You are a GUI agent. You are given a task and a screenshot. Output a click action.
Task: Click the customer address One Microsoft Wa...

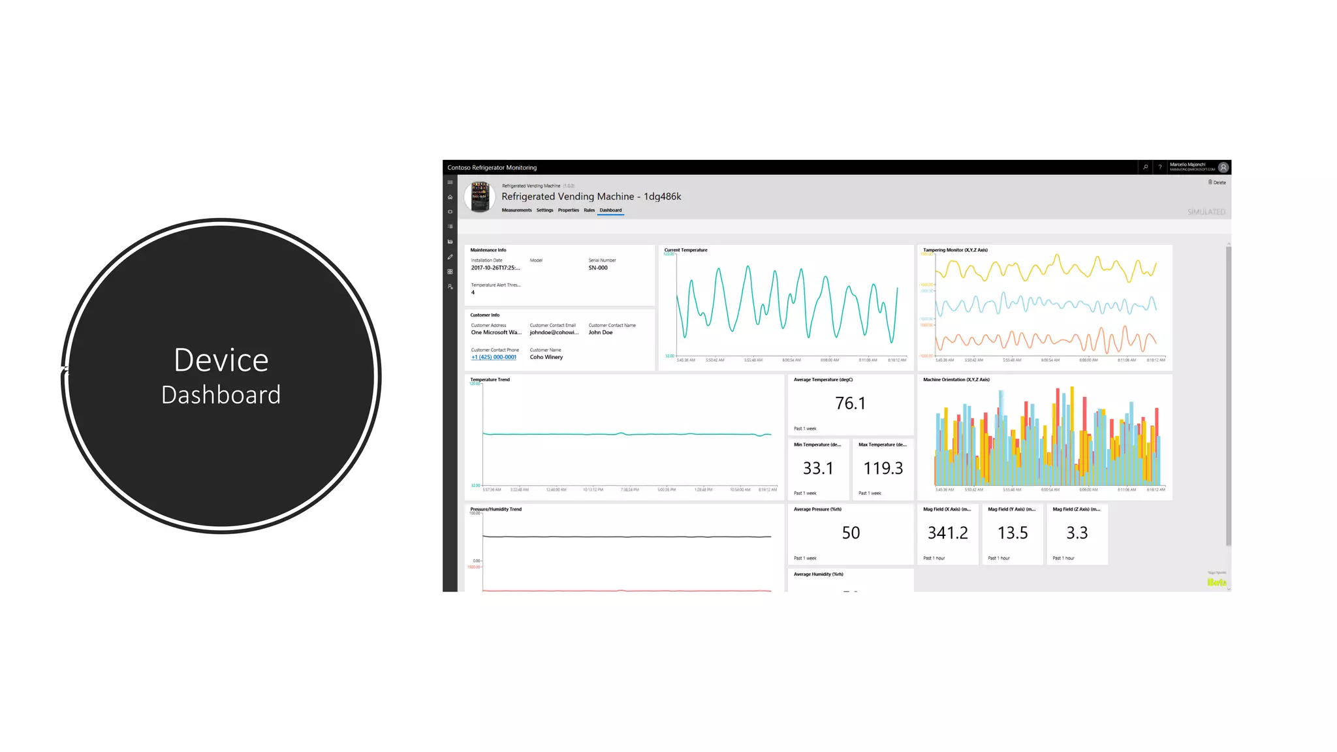(496, 332)
